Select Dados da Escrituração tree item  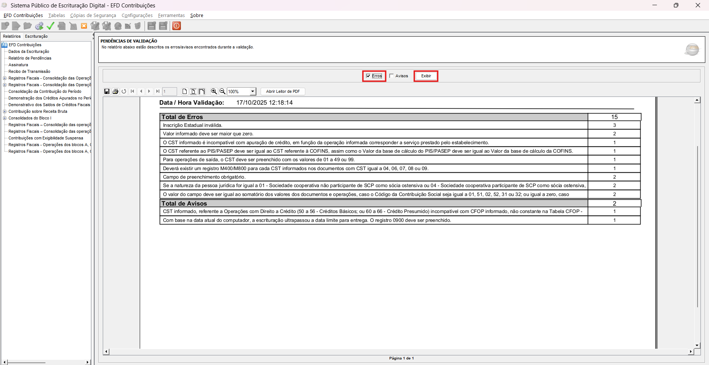coord(29,51)
